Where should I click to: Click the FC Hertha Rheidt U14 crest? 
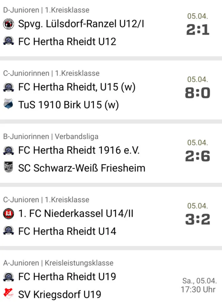(9, 231)
